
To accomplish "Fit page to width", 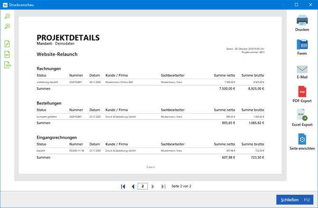I will tap(7, 54).
